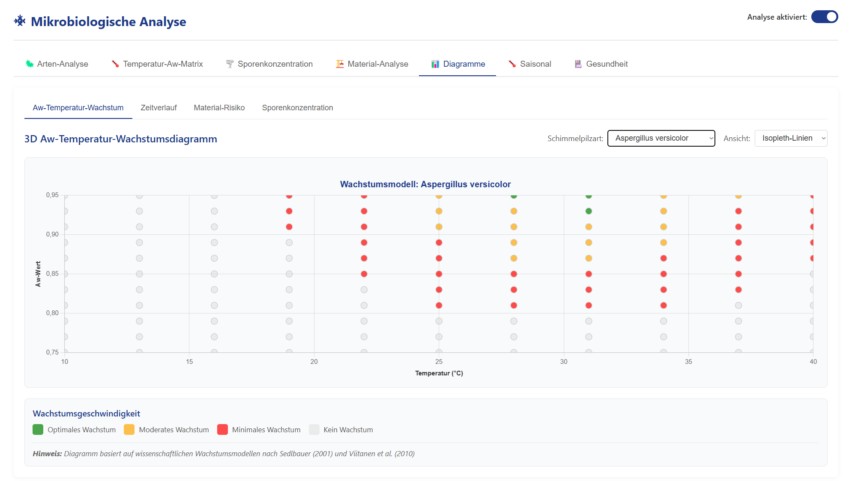Image resolution: width=849 pixels, height=481 pixels.
Task: Open the Sporenkonzentration chart sub-tab
Action: (297, 108)
